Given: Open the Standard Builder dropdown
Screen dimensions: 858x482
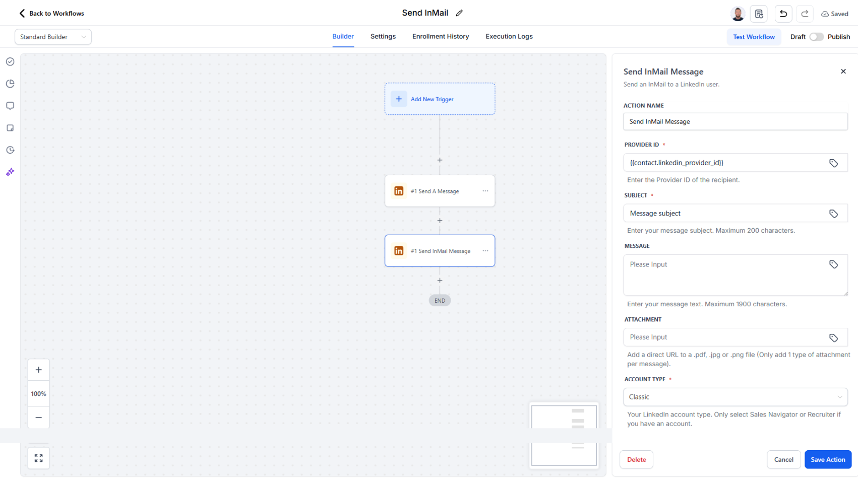Looking at the screenshot, I should tap(52, 37).
